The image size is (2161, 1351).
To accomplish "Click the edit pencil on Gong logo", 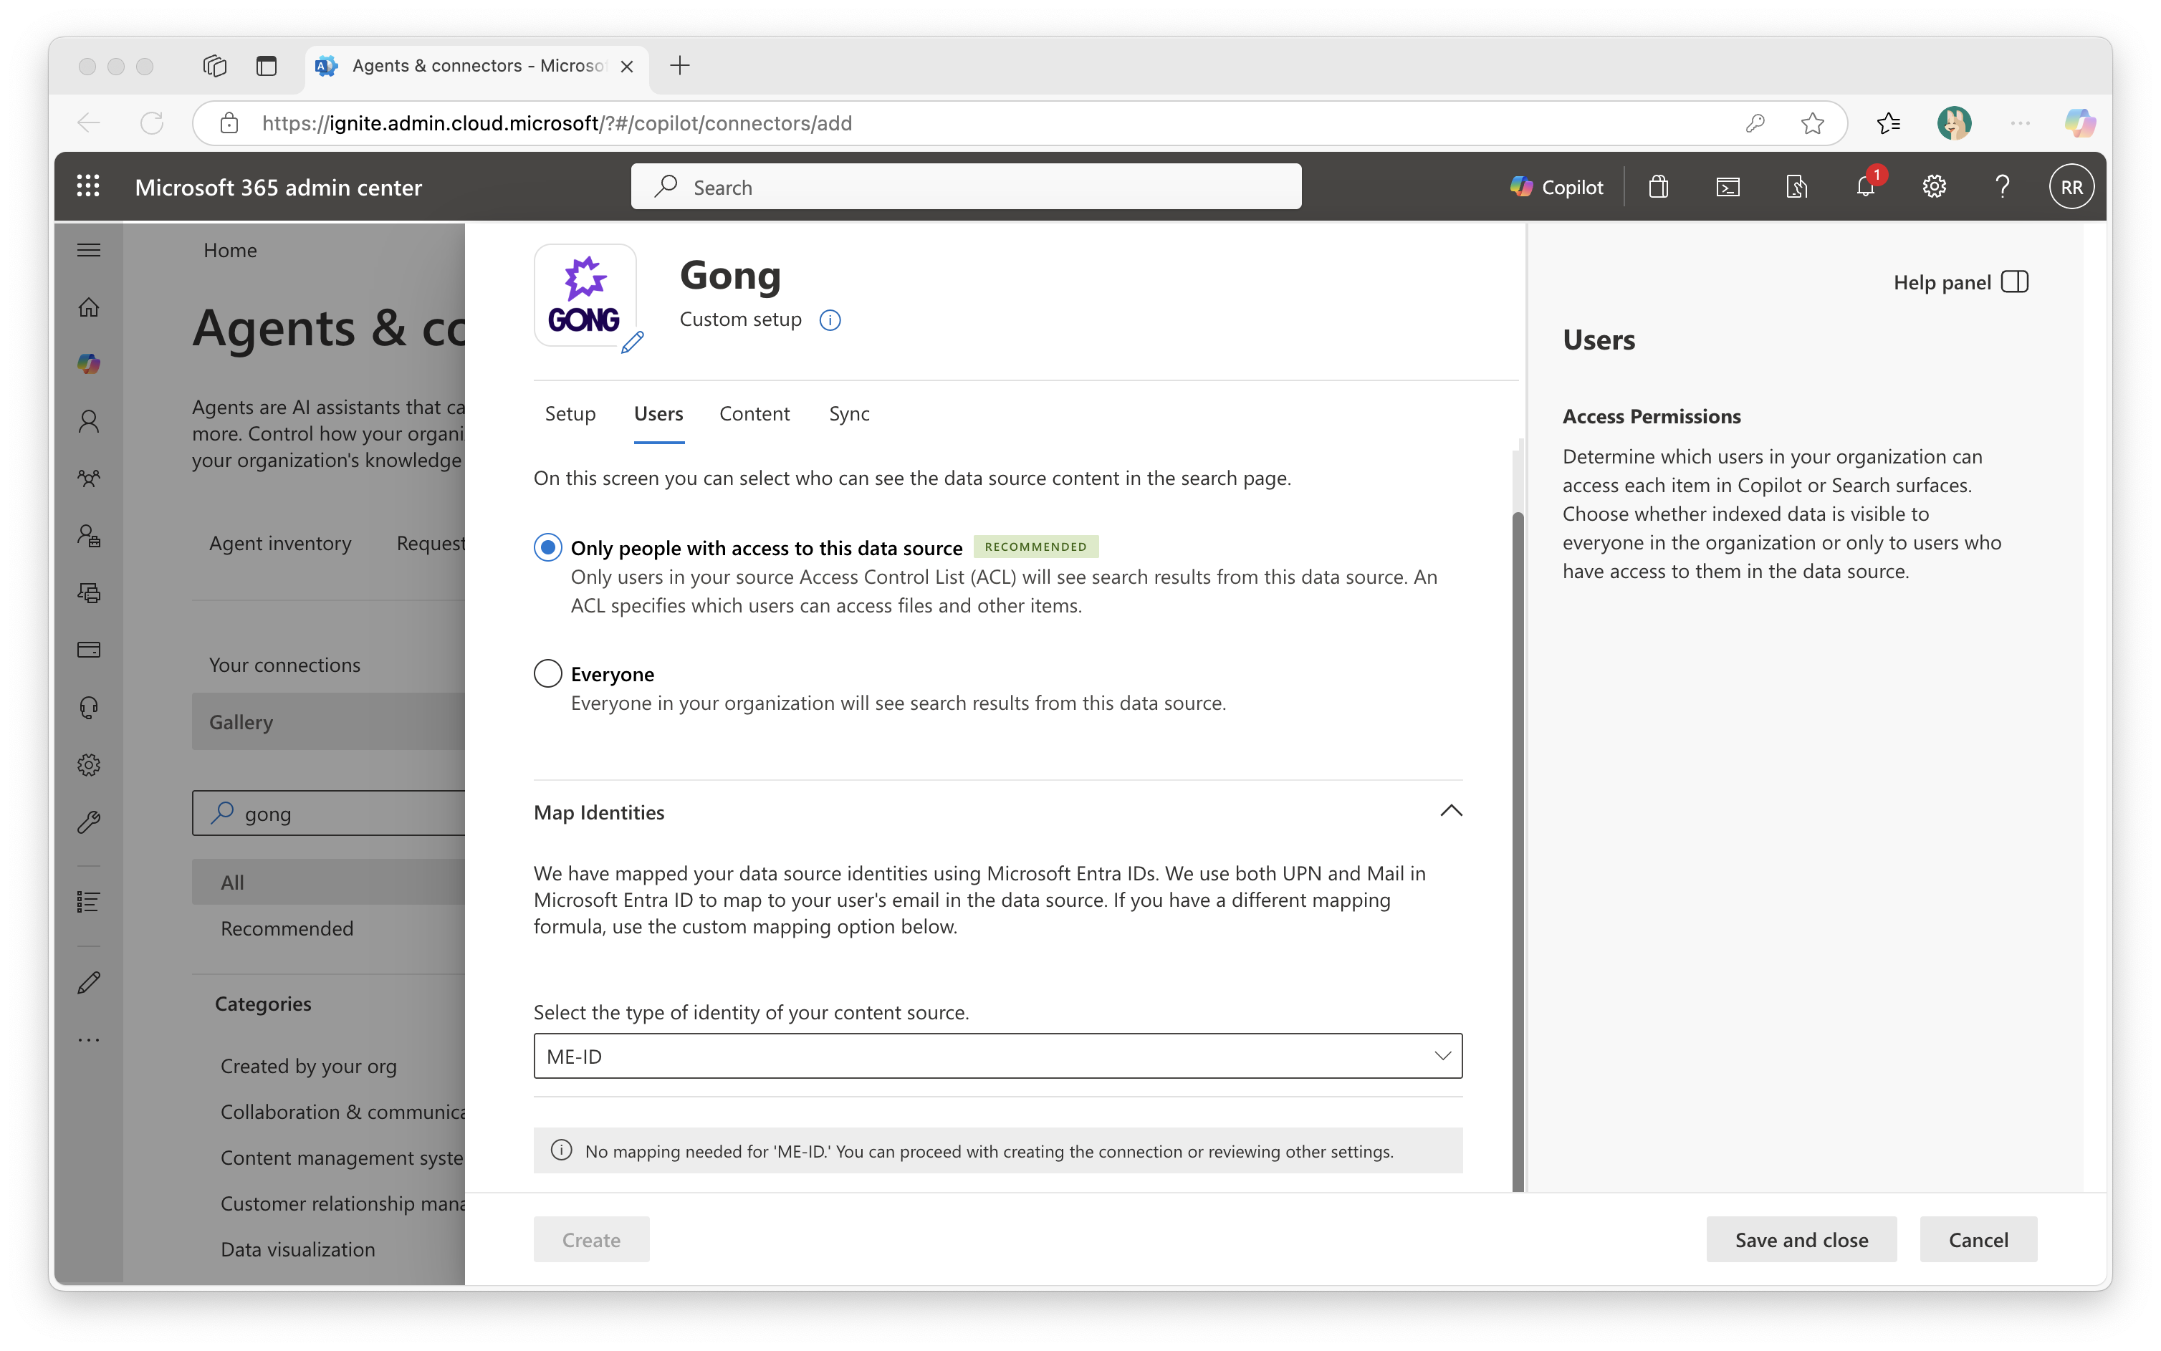I will pos(632,342).
